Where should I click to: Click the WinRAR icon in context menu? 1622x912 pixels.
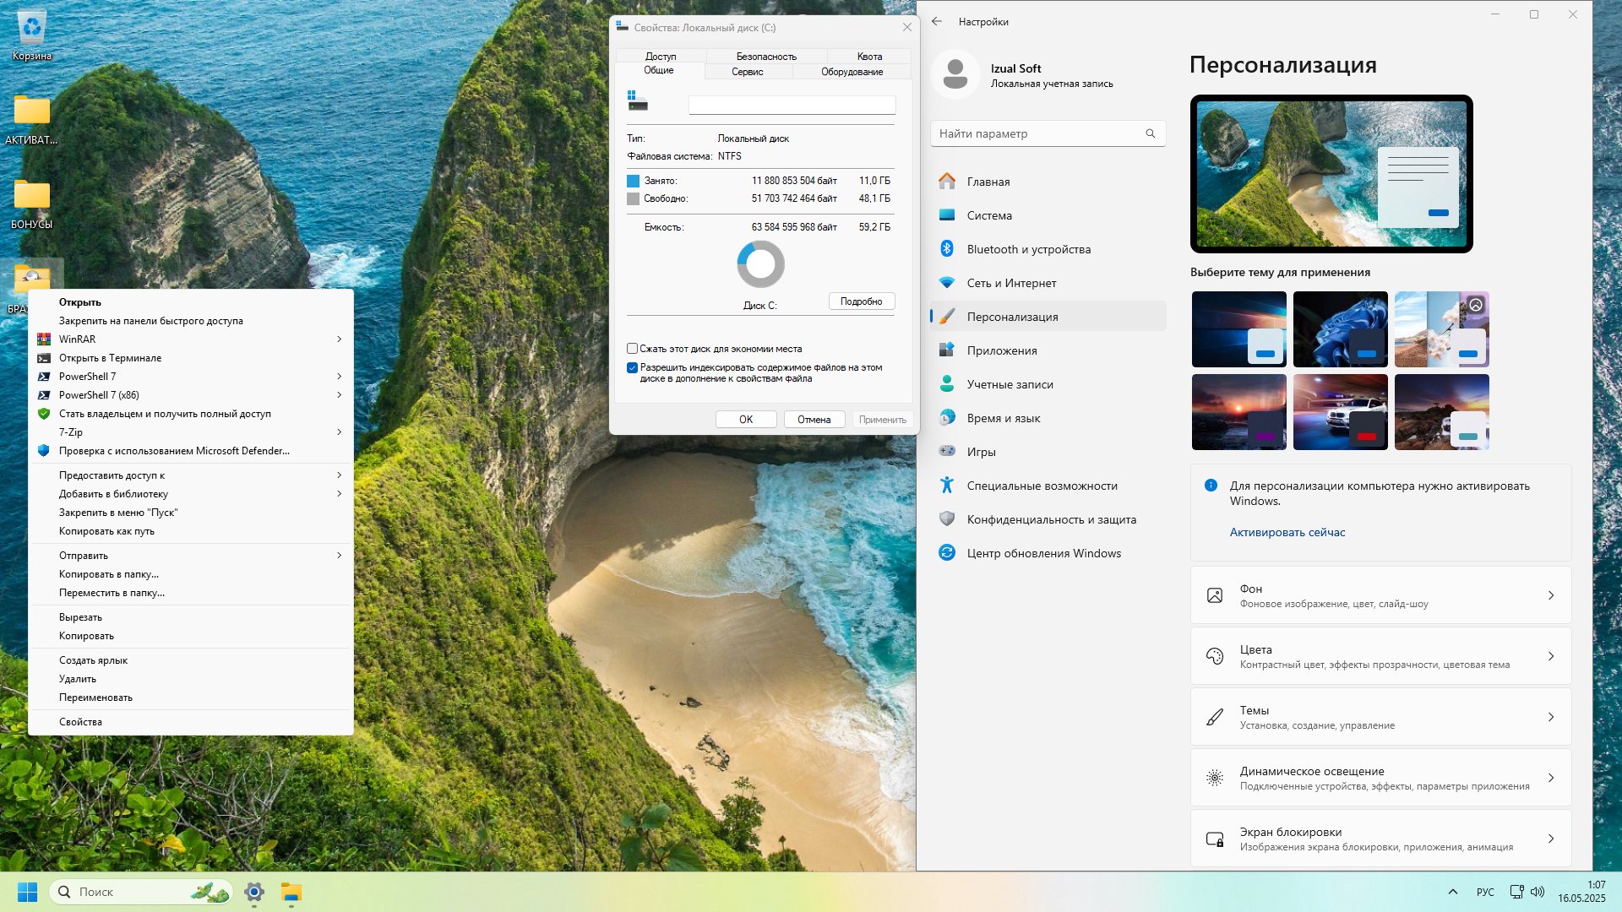pyautogui.click(x=44, y=339)
